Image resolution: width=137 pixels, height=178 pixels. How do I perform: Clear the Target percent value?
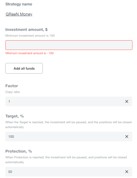(x=126, y=137)
